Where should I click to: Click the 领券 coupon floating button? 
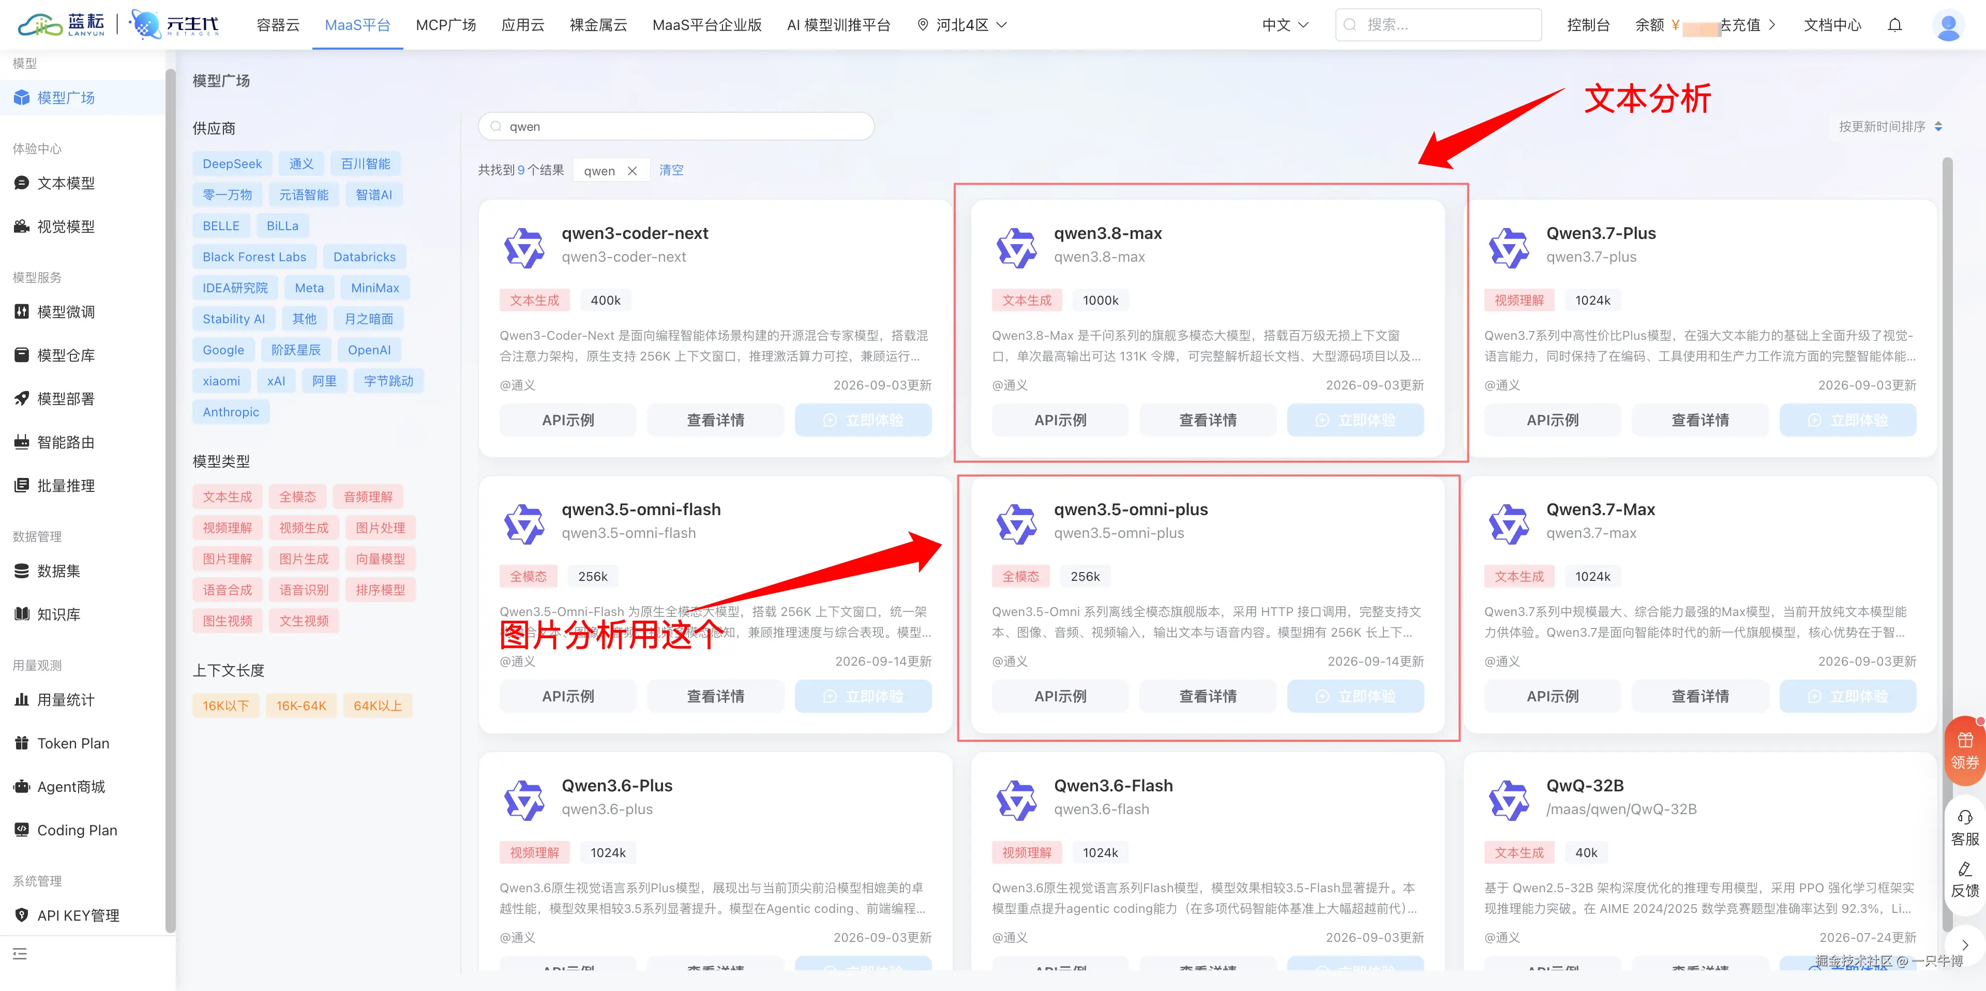[1964, 751]
